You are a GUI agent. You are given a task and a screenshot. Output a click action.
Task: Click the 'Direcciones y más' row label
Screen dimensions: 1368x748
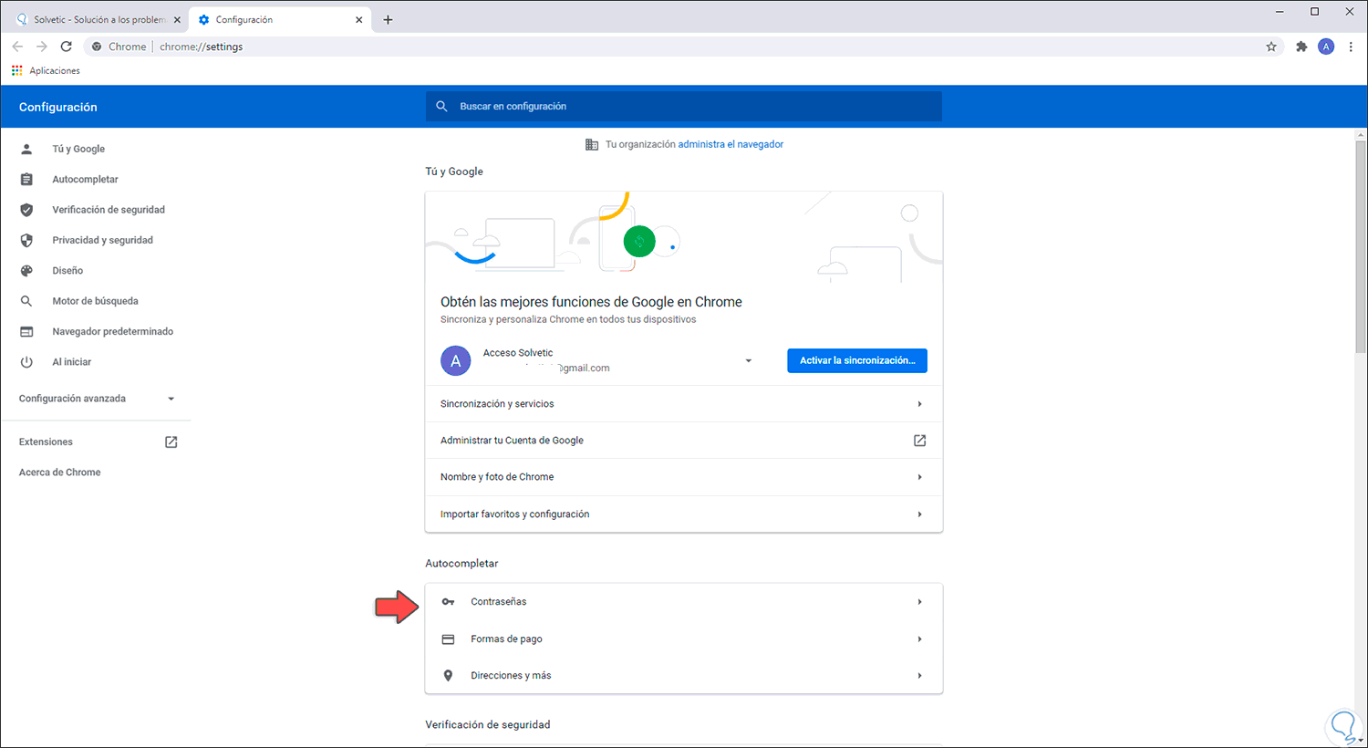coord(511,676)
